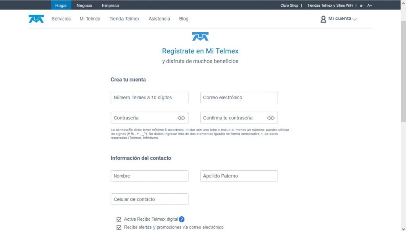Click the Crea tu cuenta section heading
The width and height of the screenshot is (406, 231).
coord(128,80)
